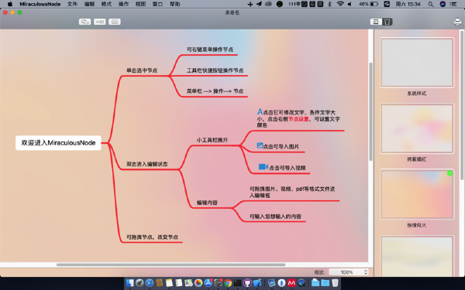Click the theme panel vertical scrollbar
465x290 pixels.
coord(462,104)
